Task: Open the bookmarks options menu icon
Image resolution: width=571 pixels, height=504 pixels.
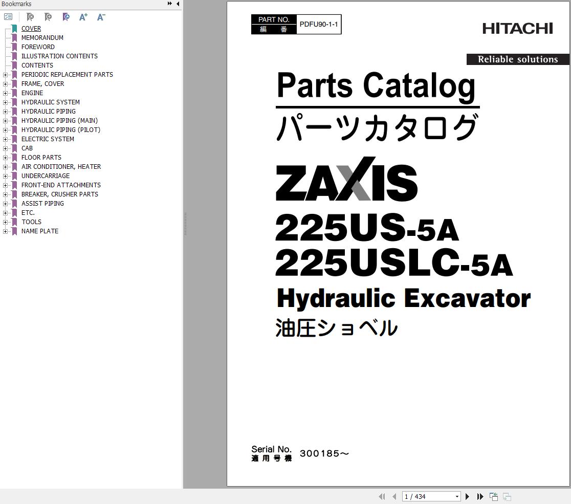Action: coord(8,17)
